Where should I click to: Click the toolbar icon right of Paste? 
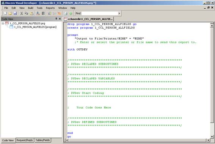(x=38, y=13)
